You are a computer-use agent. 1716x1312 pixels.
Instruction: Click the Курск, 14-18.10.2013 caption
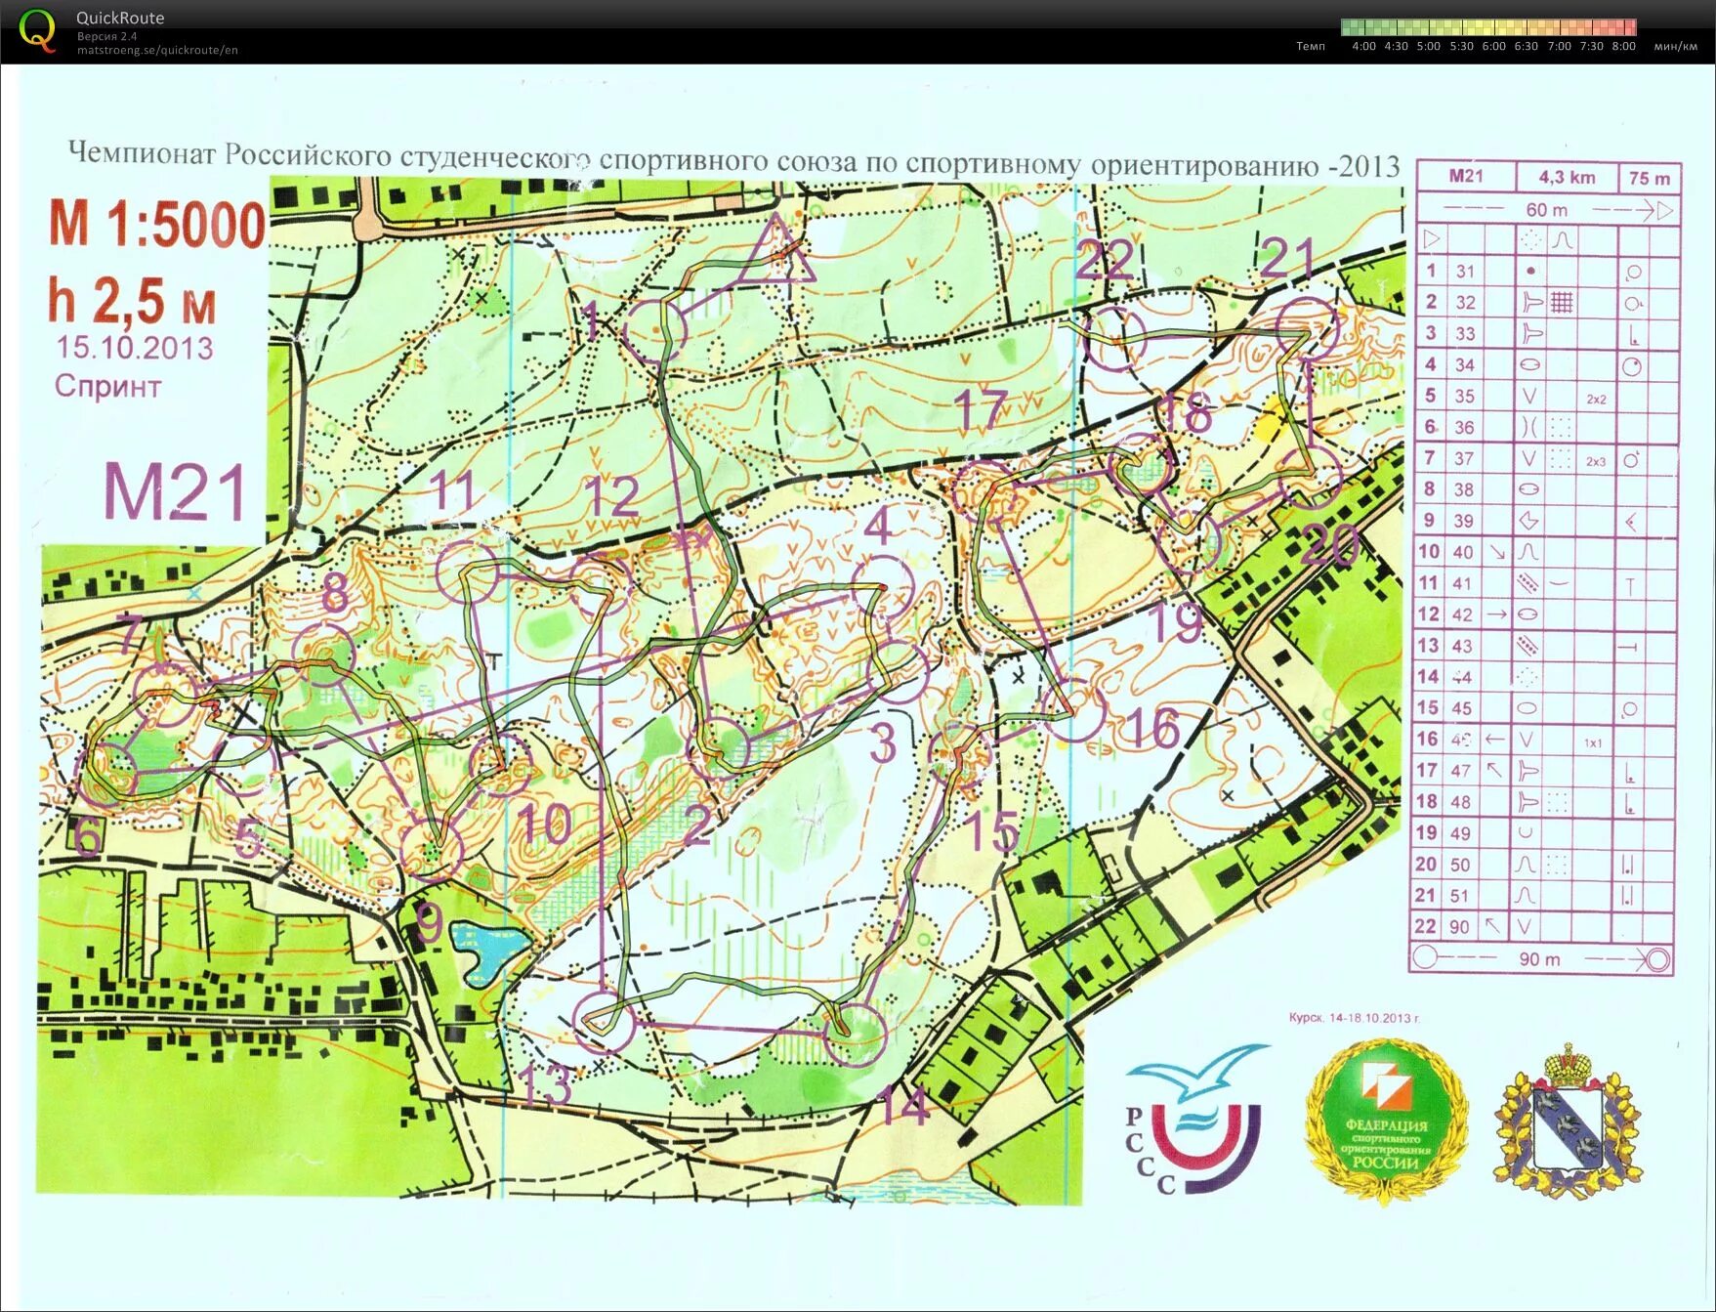click(1354, 1018)
